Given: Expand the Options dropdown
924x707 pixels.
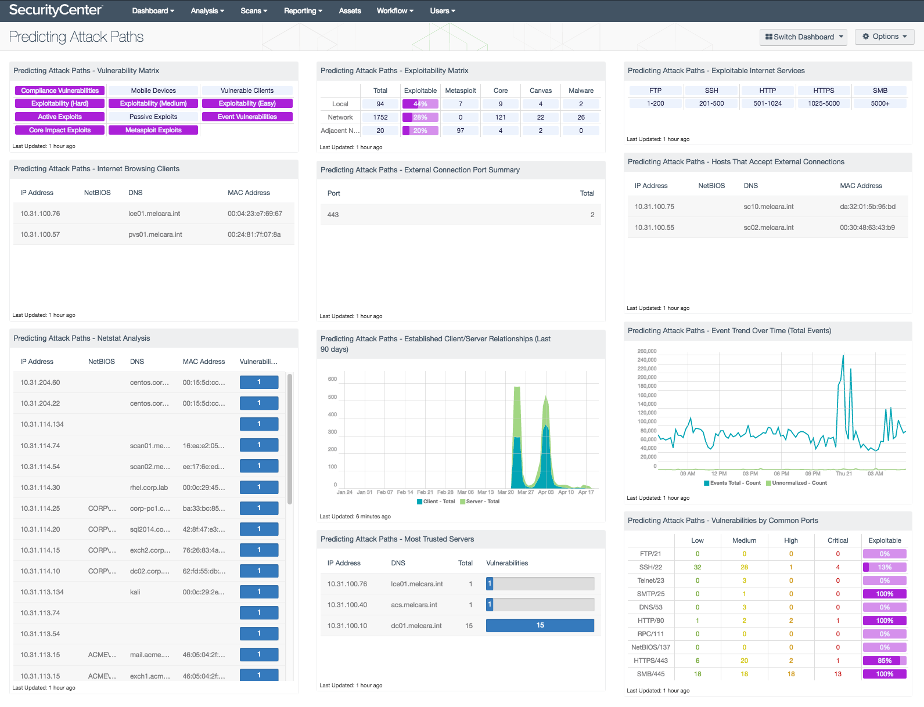Looking at the screenshot, I should [x=885, y=37].
